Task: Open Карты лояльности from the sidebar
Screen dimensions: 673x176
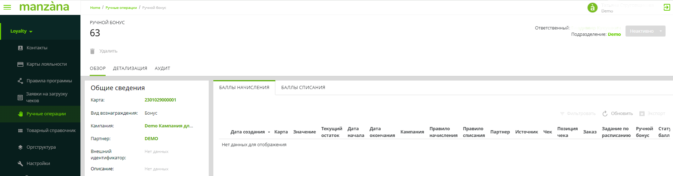Action: point(46,64)
